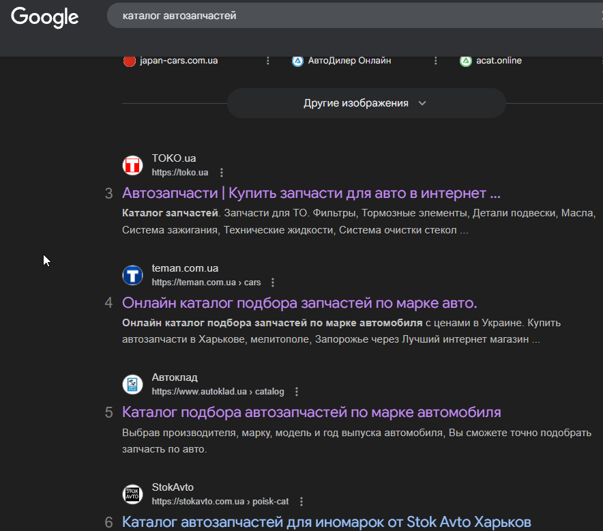The height and width of the screenshot is (531, 603).
Task: Open the acat.online image source
Action: 499,61
